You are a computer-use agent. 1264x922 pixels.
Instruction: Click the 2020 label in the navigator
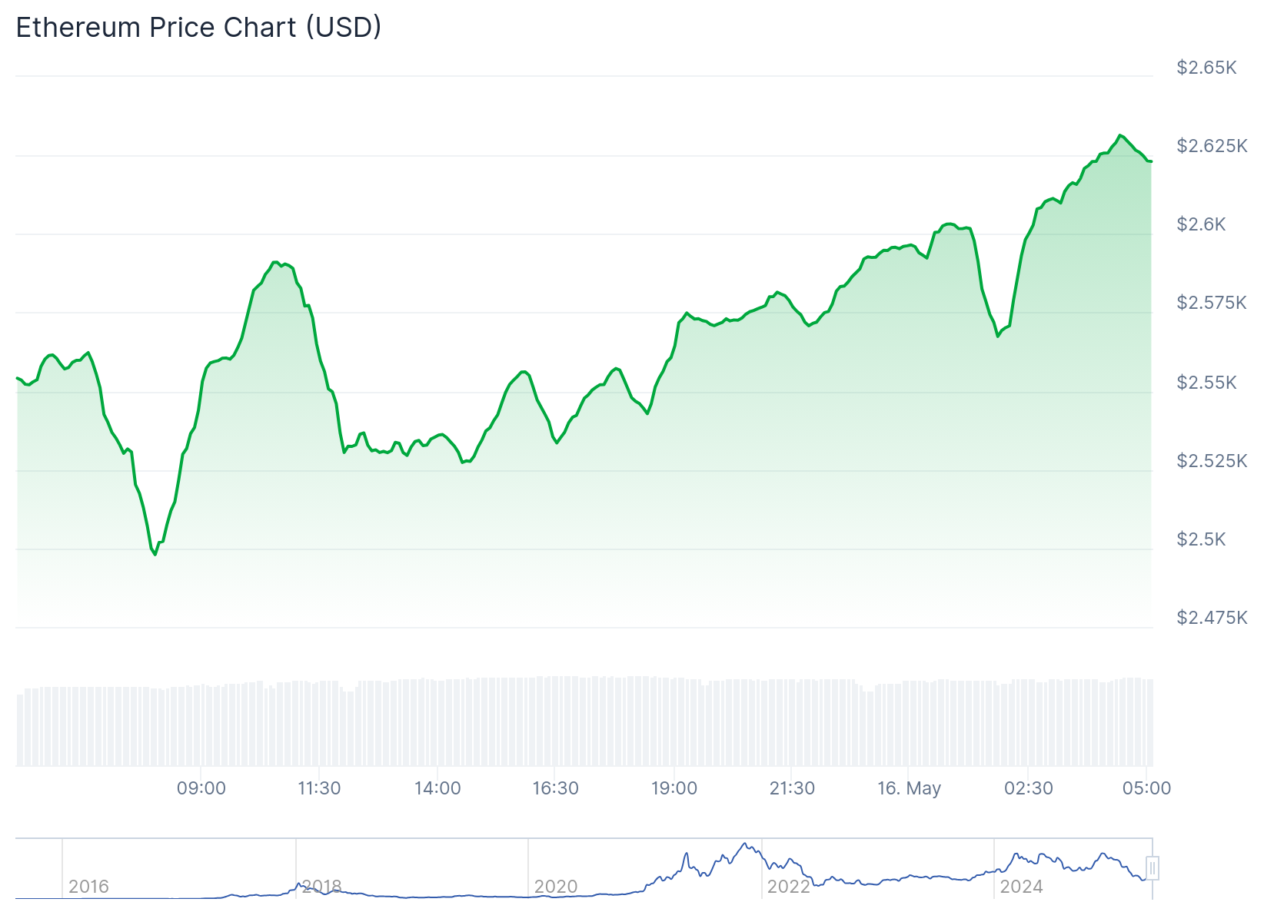point(556,887)
